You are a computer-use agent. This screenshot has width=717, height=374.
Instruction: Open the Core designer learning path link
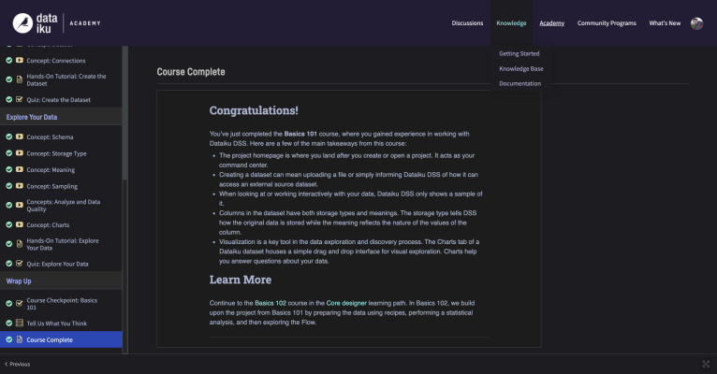(346, 303)
